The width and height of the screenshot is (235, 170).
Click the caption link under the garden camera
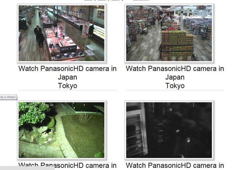pos(68,166)
